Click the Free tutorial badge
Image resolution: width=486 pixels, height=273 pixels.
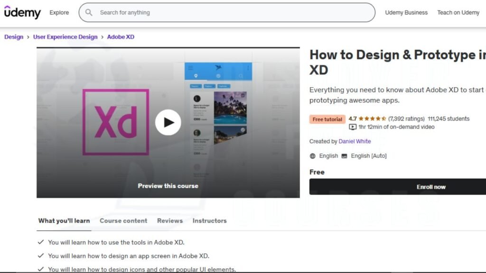pos(327,119)
